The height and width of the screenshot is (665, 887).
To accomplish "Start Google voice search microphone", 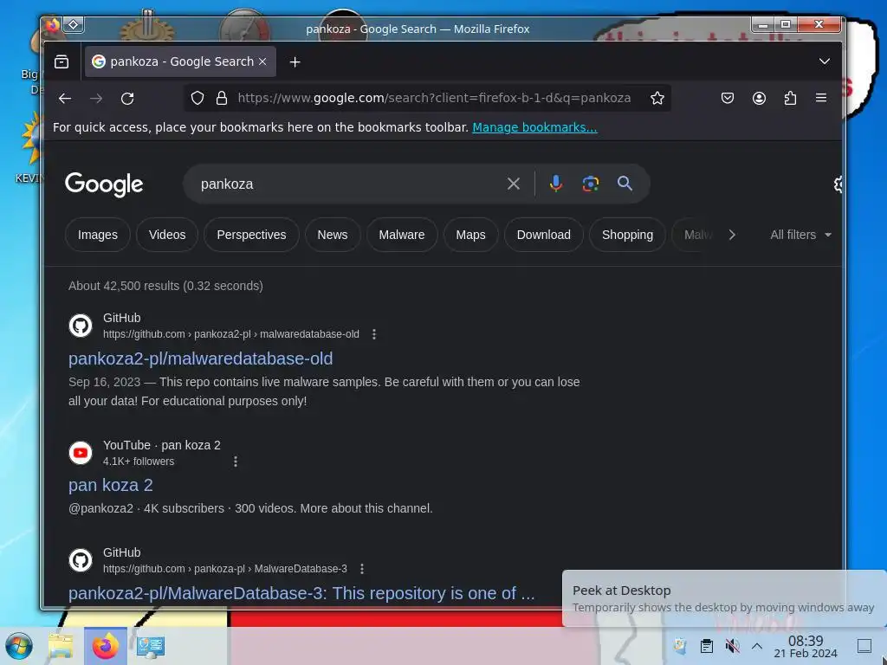I will (x=556, y=184).
